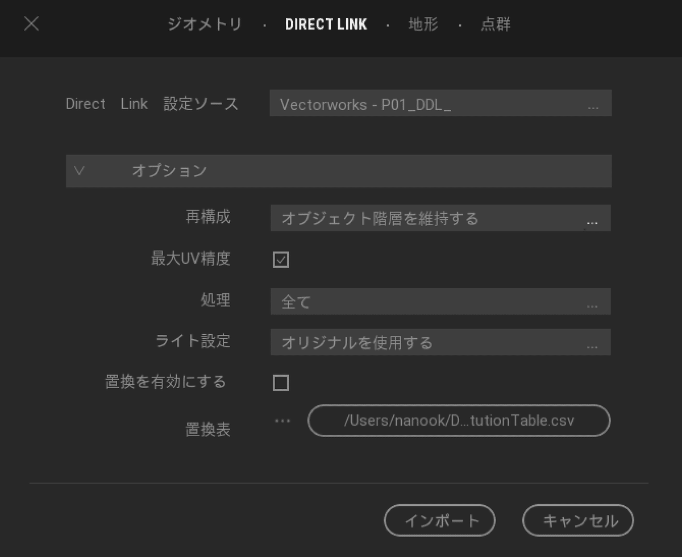Click the ellipsis on the 再構成 field
The image size is (682, 557).
[593, 222]
